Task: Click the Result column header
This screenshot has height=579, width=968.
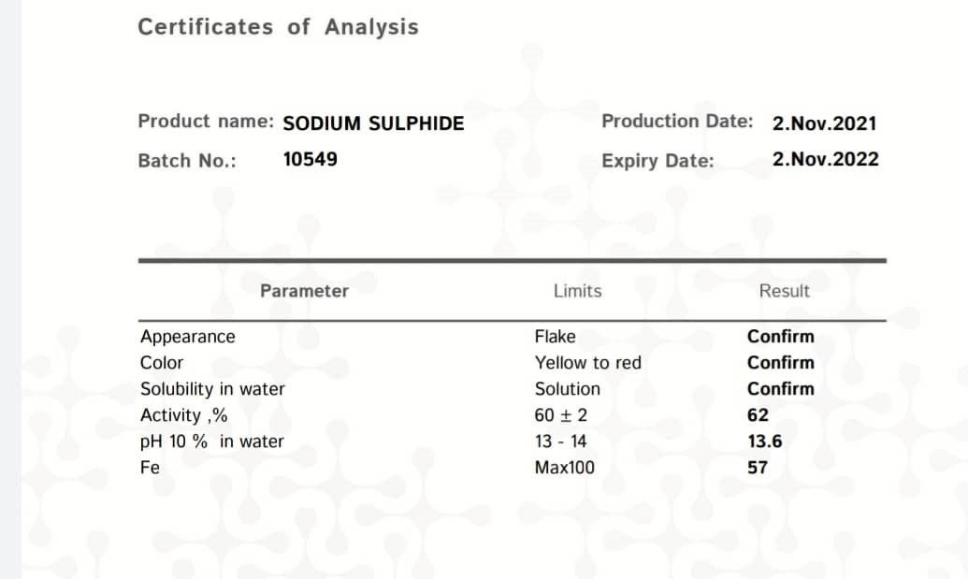Action: (784, 291)
